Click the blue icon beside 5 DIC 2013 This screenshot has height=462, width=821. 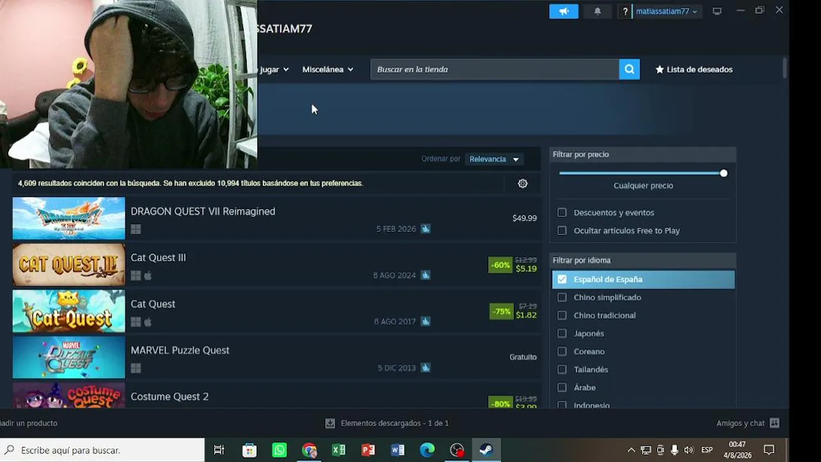click(425, 368)
